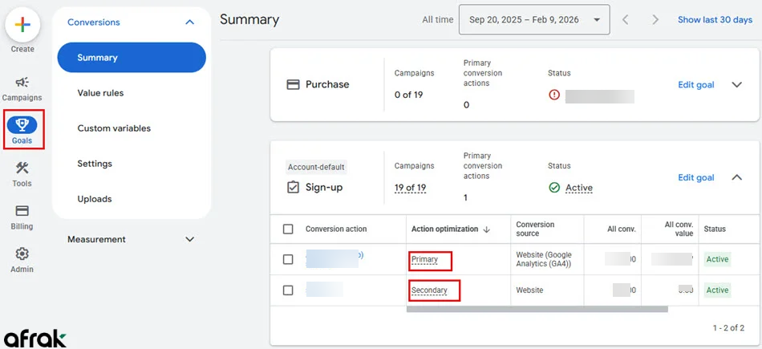
Task: Open the Admin gear icon
Action: point(22,254)
